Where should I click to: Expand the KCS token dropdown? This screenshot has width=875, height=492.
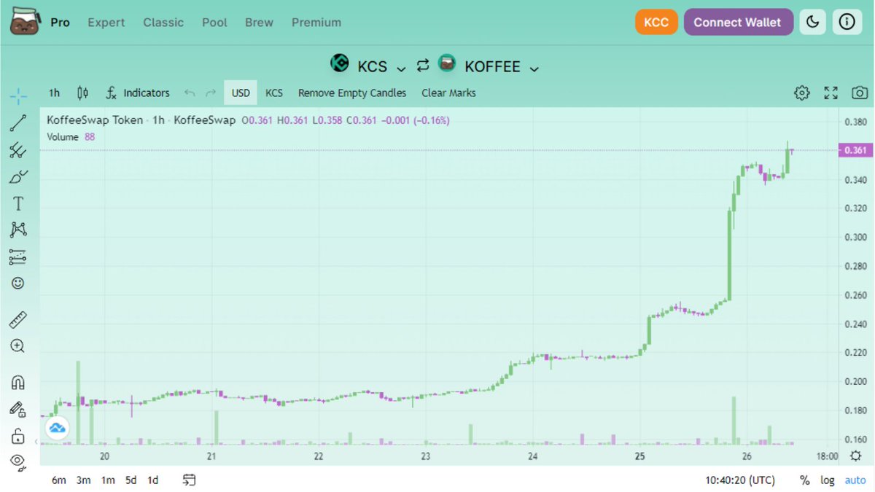point(400,66)
